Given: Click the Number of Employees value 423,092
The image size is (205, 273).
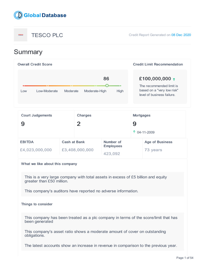Looking at the screenshot, I should coord(112,154).
